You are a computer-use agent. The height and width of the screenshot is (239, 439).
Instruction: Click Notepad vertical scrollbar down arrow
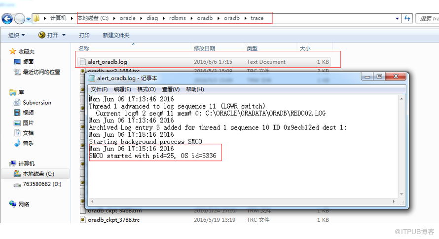[x=402, y=194]
